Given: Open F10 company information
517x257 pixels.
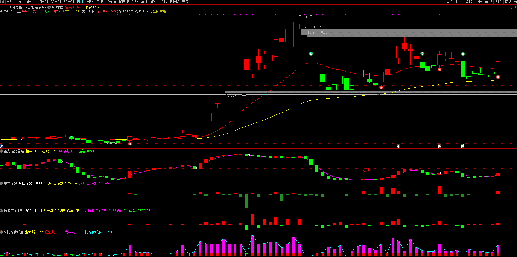Looking at the screenshot, I should click(x=498, y=2).
